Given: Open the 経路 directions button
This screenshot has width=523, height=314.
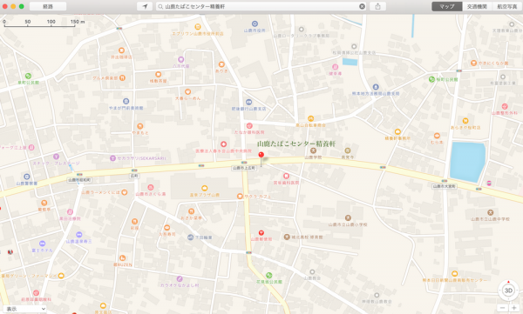Looking at the screenshot, I should pos(48,6).
